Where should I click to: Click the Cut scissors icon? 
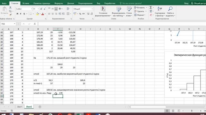[10, 8]
